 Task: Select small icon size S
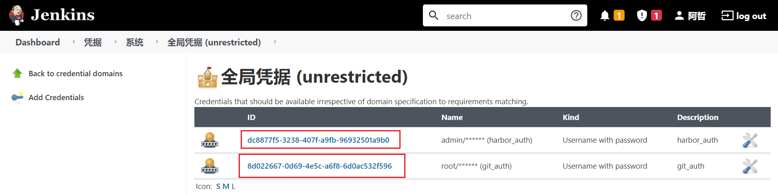coord(218,186)
